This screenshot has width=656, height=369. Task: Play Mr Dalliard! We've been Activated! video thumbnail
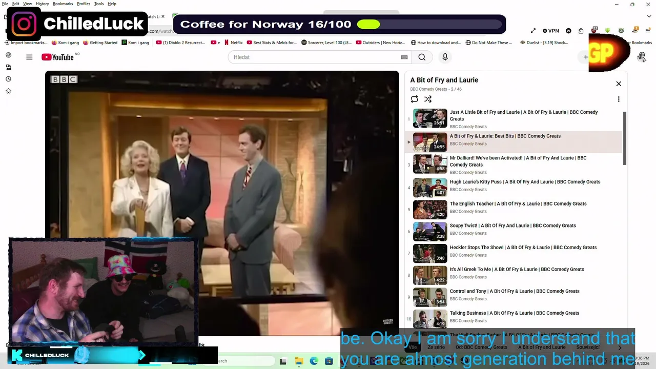430,163
